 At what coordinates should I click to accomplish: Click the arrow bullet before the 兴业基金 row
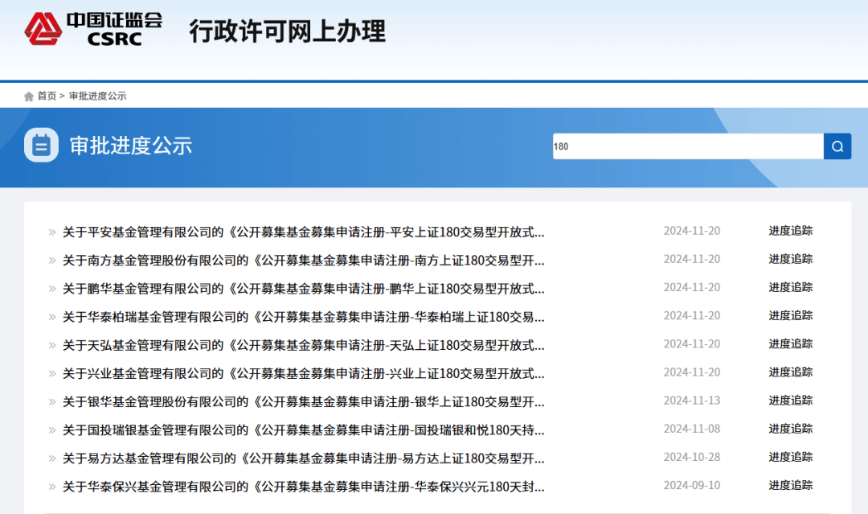52,373
